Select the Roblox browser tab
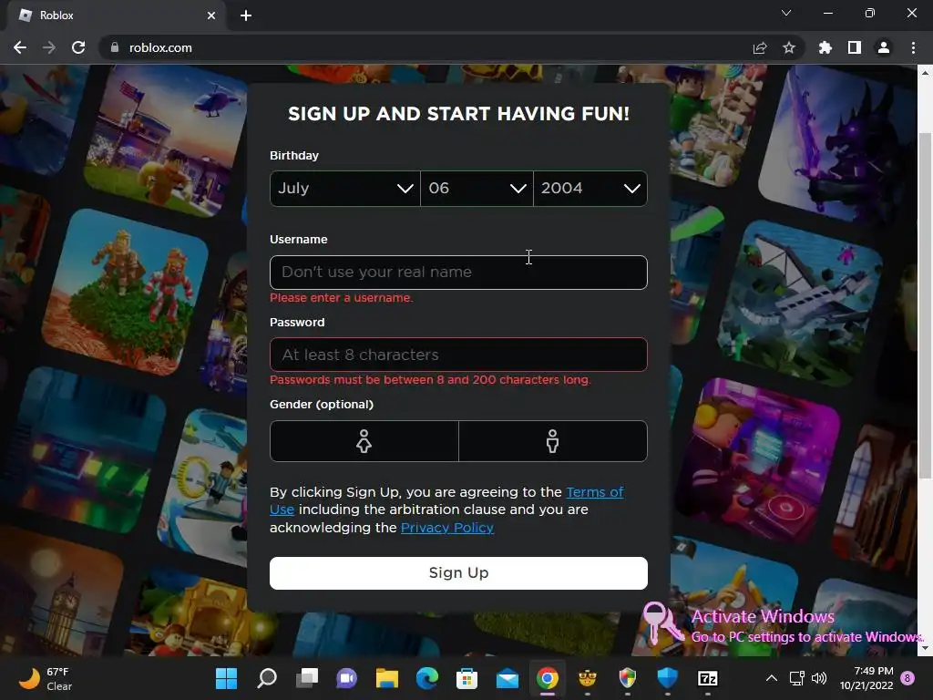The image size is (933, 700). 116,15
